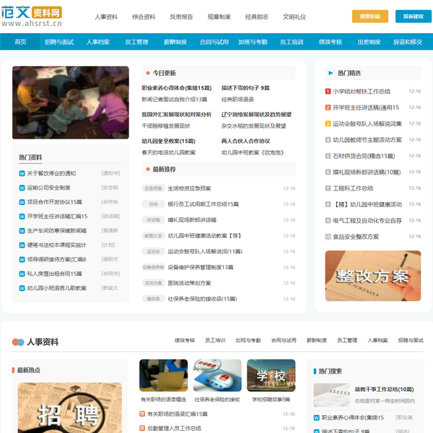Open 幼儿园中班健康活动教案 in 最新推荐
This screenshot has width=433, height=433.
pyautogui.click(x=204, y=236)
